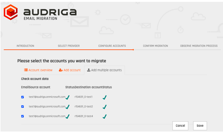The width and height of the screenshot is (223, 132).
Task: Click the Add multiple accounts upload icon
Action: 89,70
